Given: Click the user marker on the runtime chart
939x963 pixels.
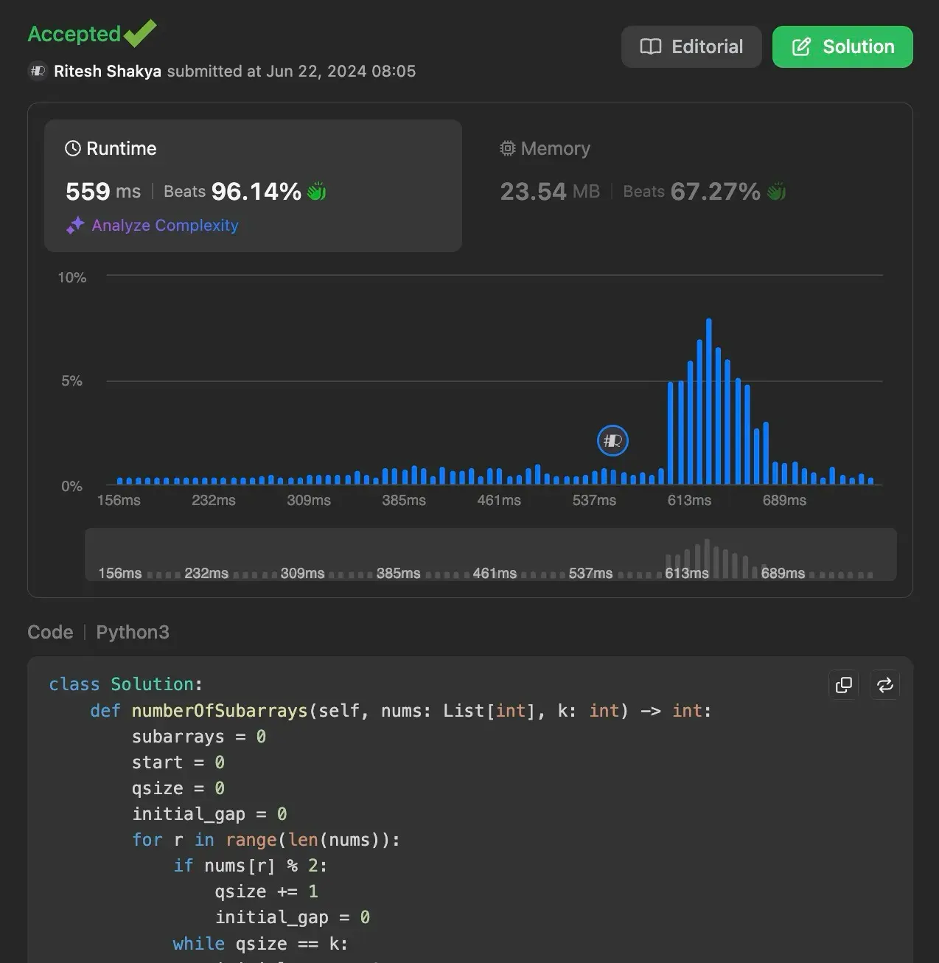Looking at the screenshot, I should coord(612,441).
